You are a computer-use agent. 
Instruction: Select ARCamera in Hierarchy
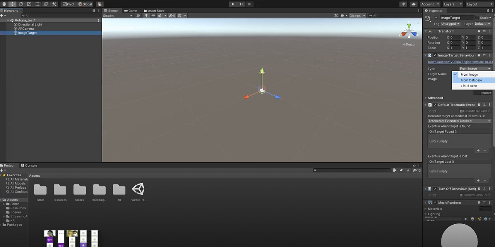(26, 29)
